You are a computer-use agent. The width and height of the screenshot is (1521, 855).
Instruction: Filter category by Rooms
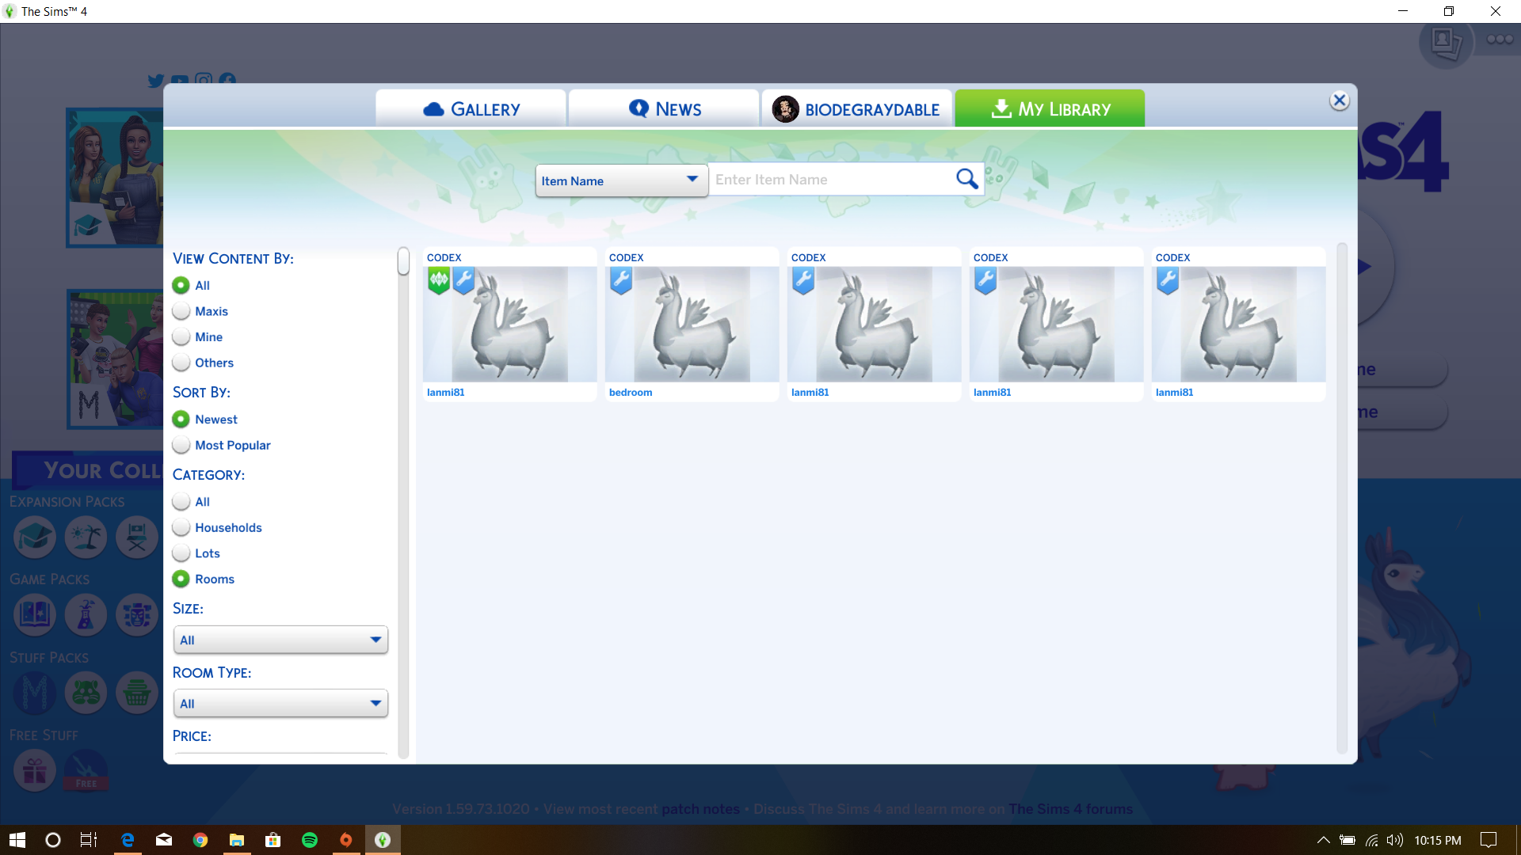(181, 579)
